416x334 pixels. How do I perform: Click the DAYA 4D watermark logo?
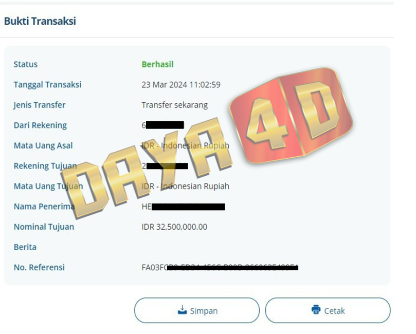(x=207, y=143)
